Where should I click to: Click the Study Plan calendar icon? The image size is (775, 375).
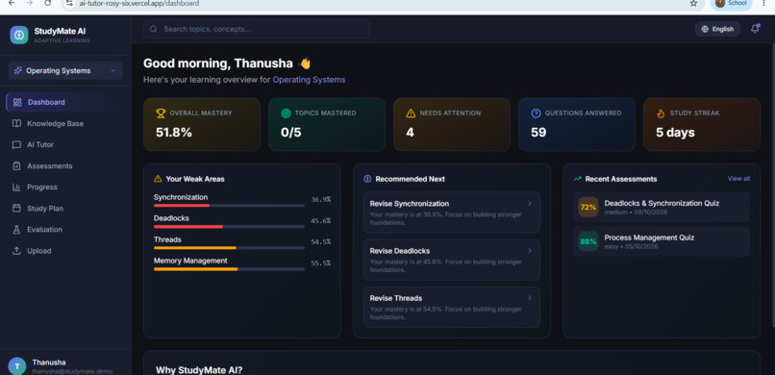point(16,209)
